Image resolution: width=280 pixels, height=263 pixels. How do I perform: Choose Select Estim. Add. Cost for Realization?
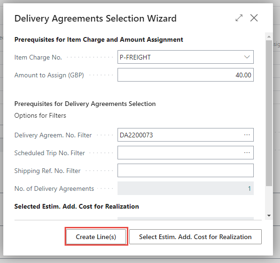point(195,237)
